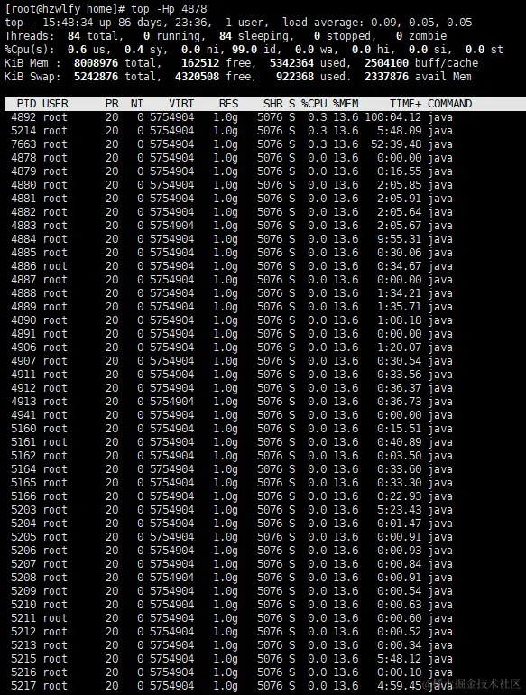The image size is (526, 695).
Task: Click the TIME+ value 9:55.31
Action: [x=400, y=239]
